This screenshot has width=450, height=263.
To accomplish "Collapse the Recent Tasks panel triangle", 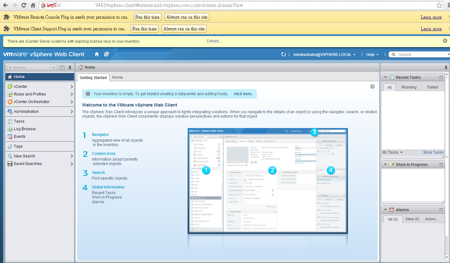I will (x=385, y=77).
